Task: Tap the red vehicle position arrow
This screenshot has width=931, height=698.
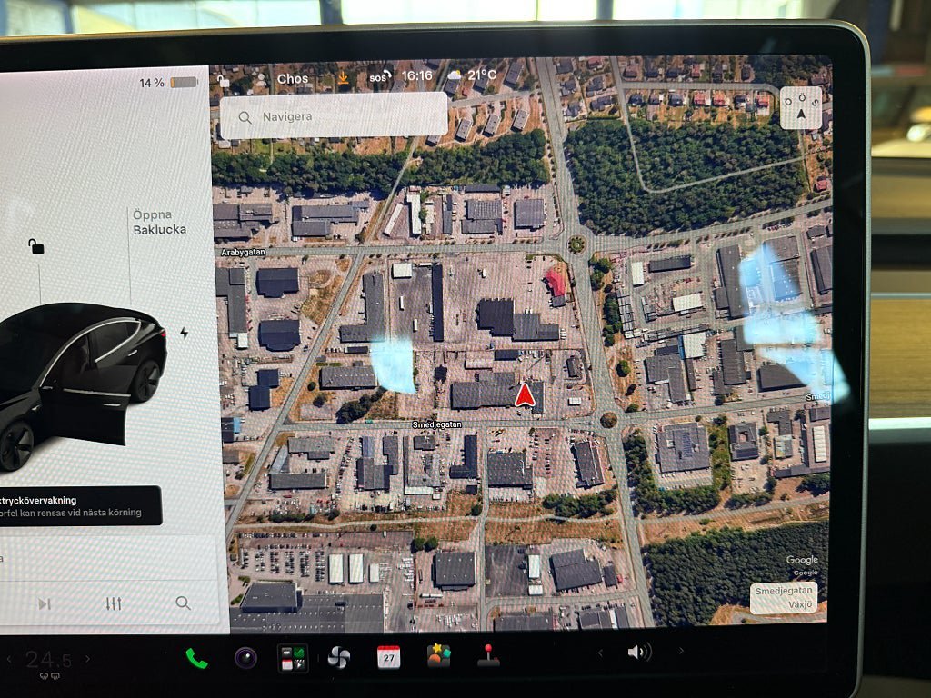Action: (x=525, y=395)
